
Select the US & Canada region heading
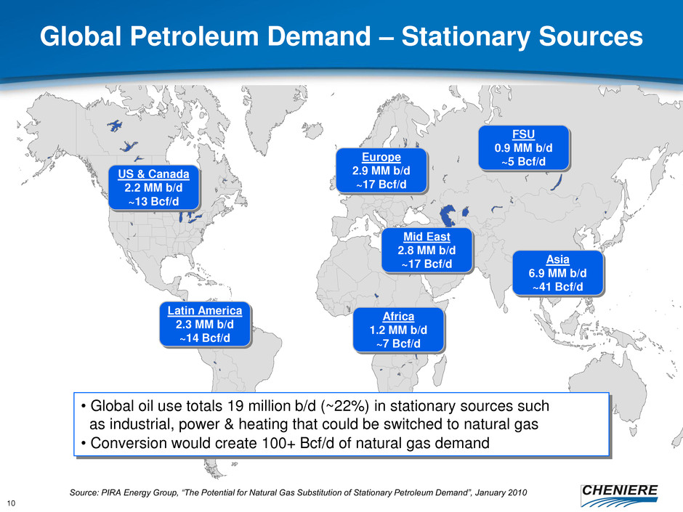(x=153, y=174)
